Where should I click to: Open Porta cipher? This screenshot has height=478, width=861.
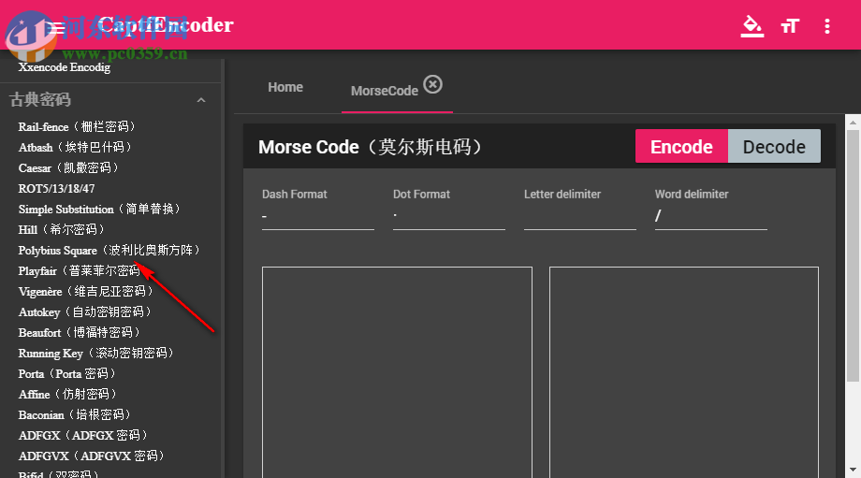(x=66, y=374)
